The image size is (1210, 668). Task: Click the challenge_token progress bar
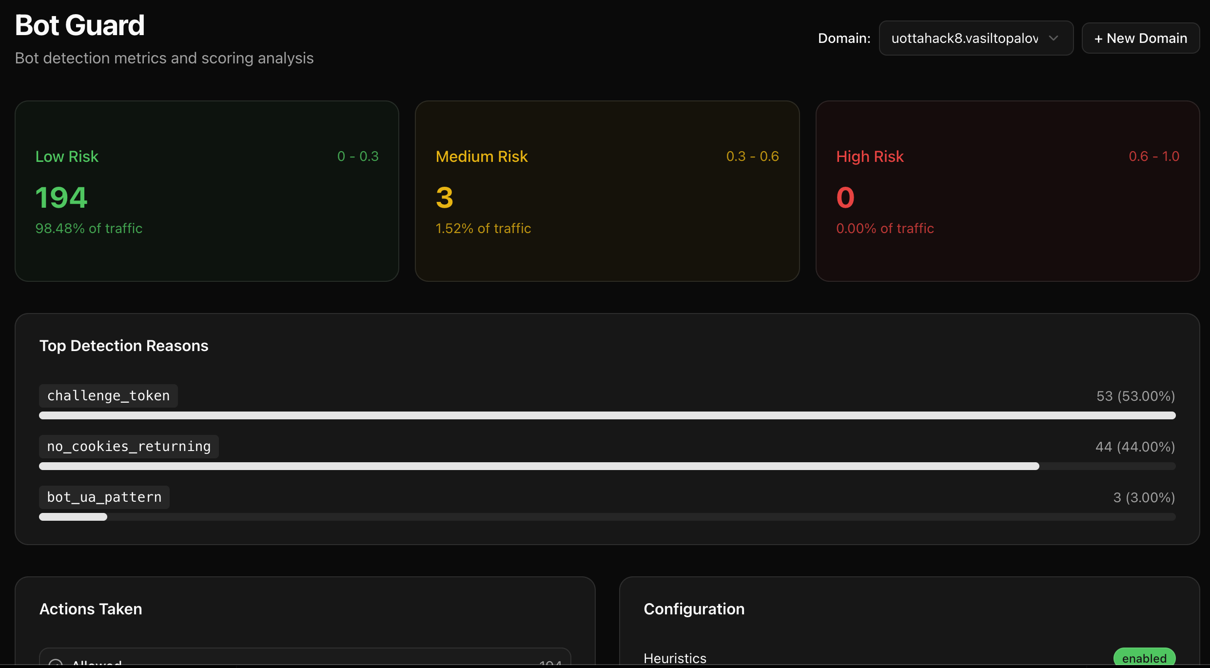point(607,415)
